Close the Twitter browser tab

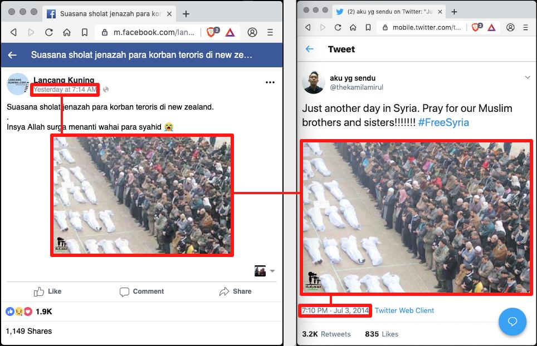pos(440,12)
